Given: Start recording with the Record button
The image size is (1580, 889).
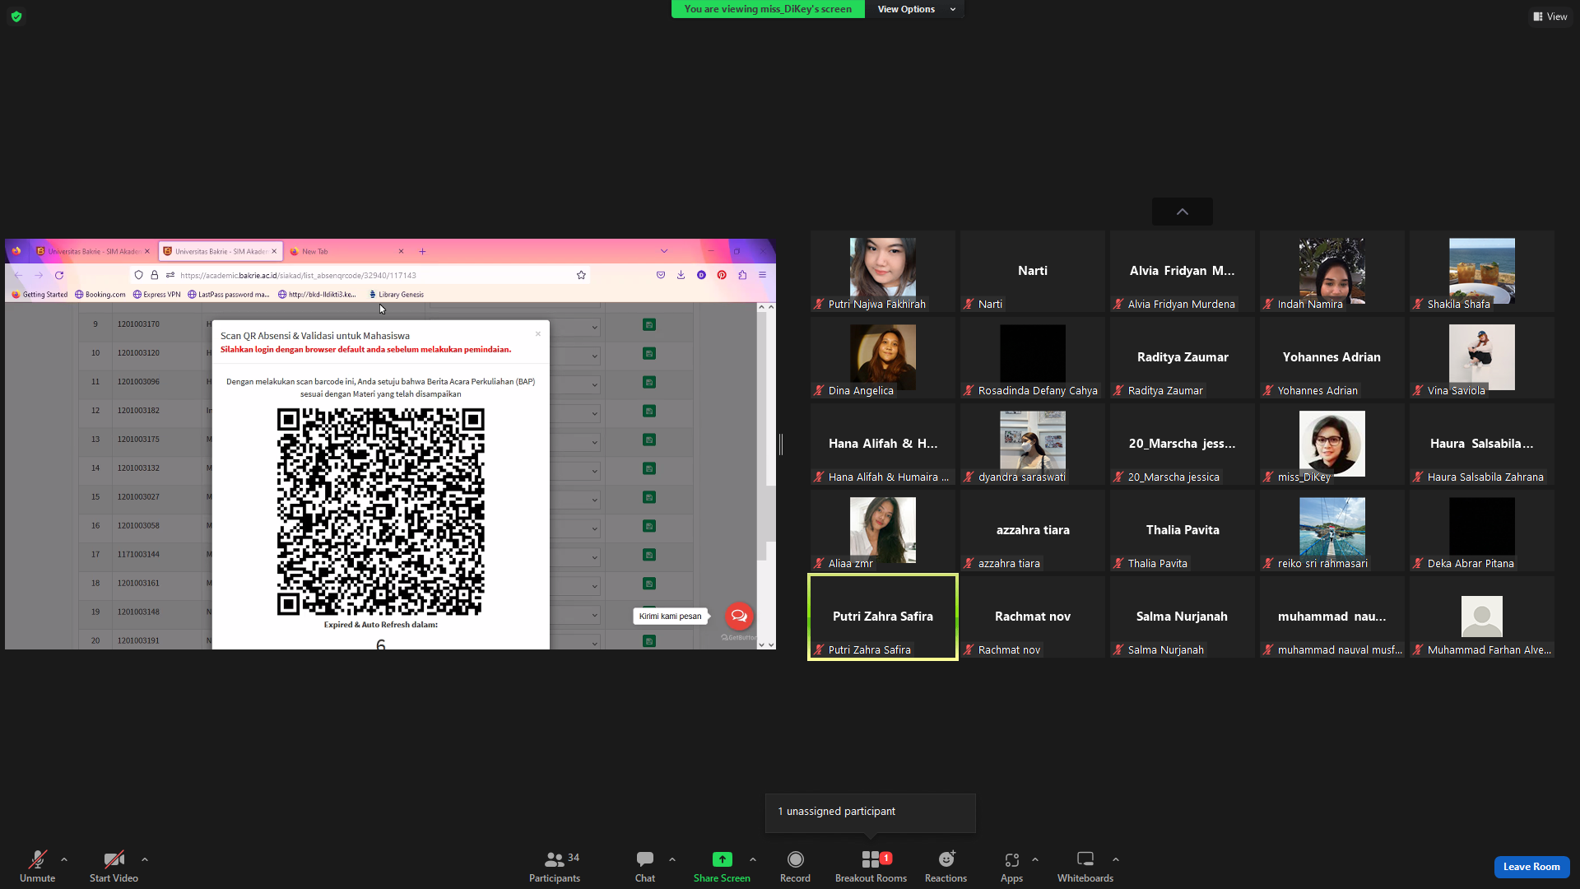Looking at the screenshot, I should 795,866.
